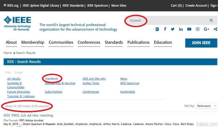Screen dimensions: 218x127
Task: Click Create Account link
Action: (x=196, y=5)
